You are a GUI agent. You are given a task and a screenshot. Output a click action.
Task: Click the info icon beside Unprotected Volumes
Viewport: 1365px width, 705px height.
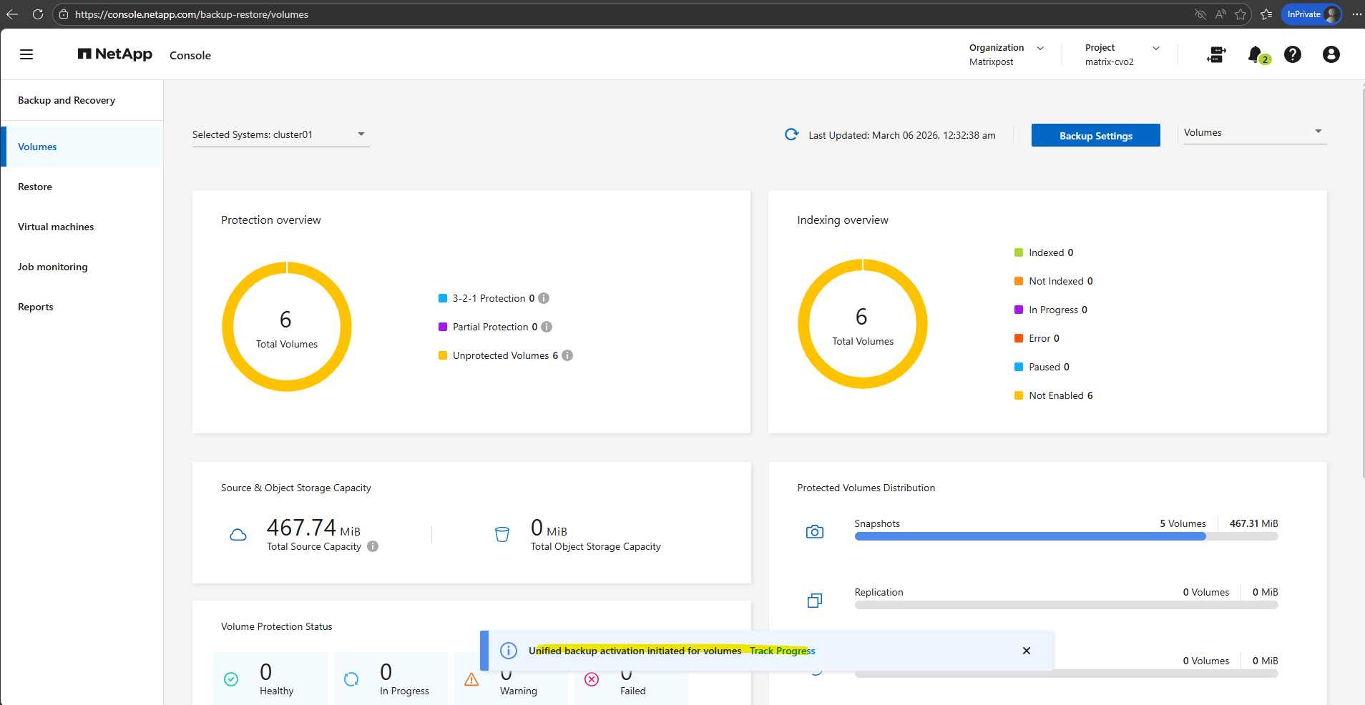click(x=567, y=355)
